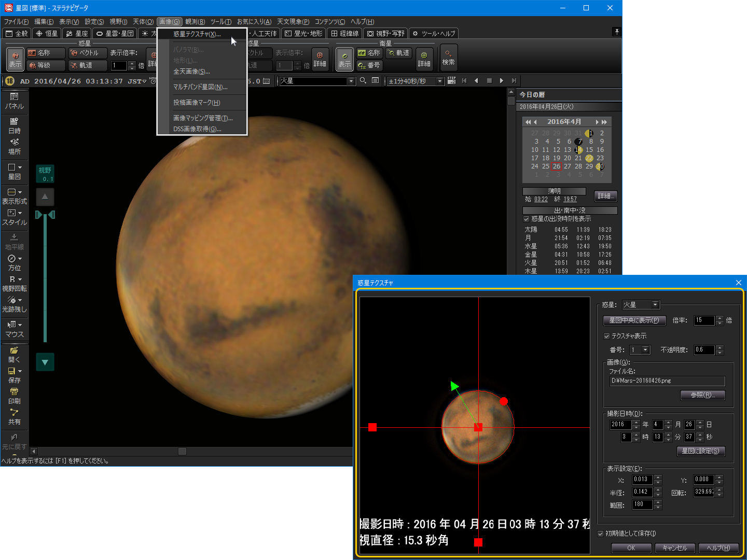
Task: Select 惑星テクスチャ(X)... menu item
Action: point(202,34)
